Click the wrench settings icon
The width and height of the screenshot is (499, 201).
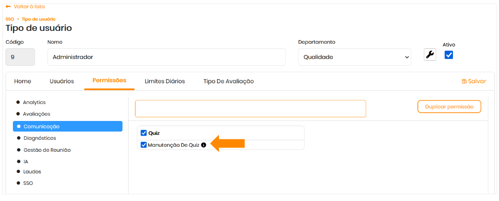(x=430, y=55)
